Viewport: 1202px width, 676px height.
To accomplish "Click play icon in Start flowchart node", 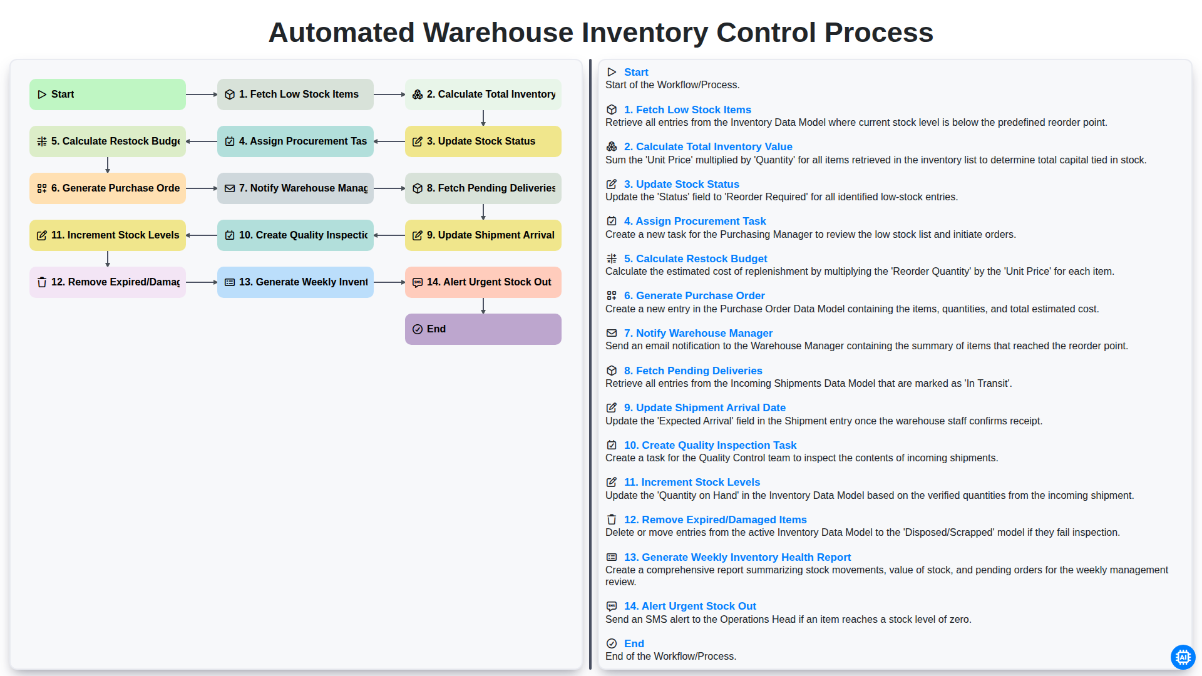I will point(42,95).
